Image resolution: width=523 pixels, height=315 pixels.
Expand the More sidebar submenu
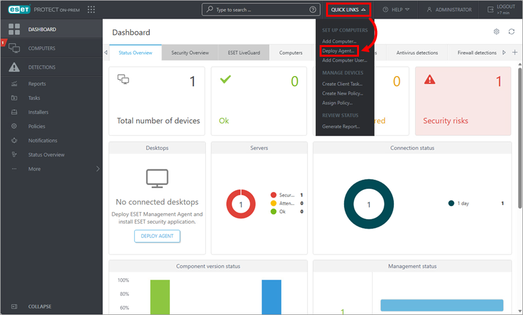97,169
